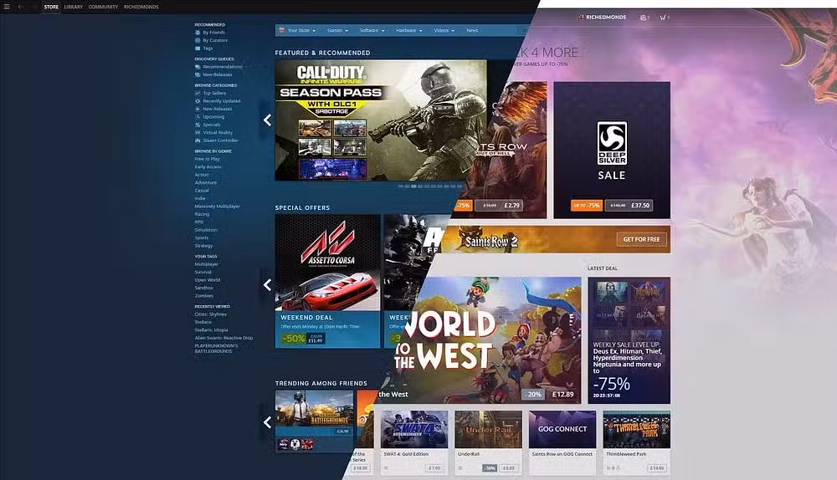Click the Steam Controller gamepad icon
Image resolution: width=837 pixels, height=480 pixels.
pyautogui.click(x=198, y=140)
